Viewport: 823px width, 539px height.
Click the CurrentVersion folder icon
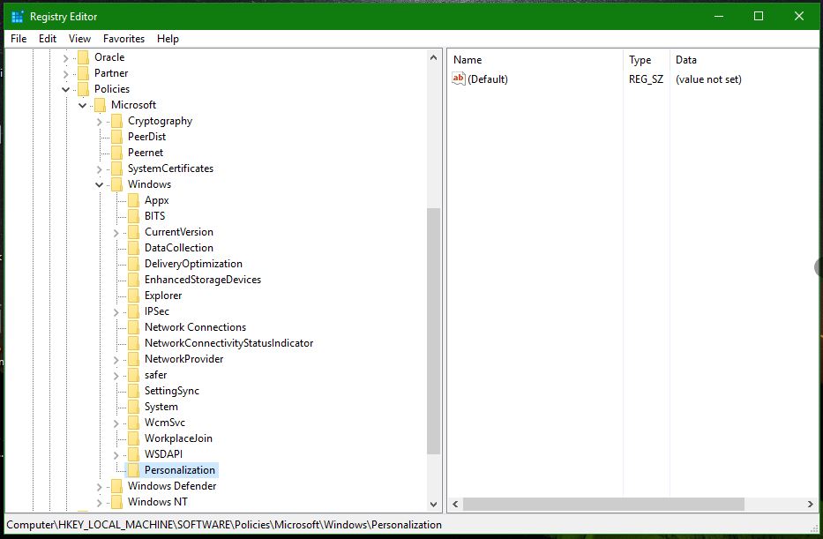(x=133, y=232)
